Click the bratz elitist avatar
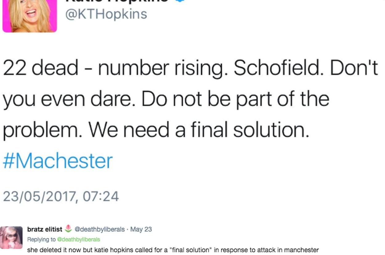This screenshot has width=385, height=255. (x=11, y=237)
